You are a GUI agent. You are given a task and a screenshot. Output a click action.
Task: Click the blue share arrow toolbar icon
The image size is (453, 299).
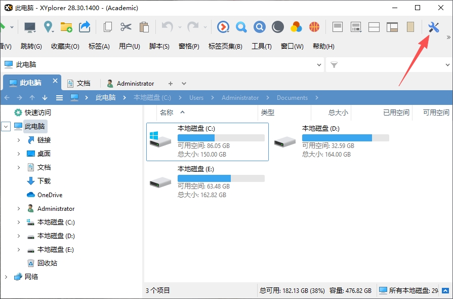click(x=85, y=27)
